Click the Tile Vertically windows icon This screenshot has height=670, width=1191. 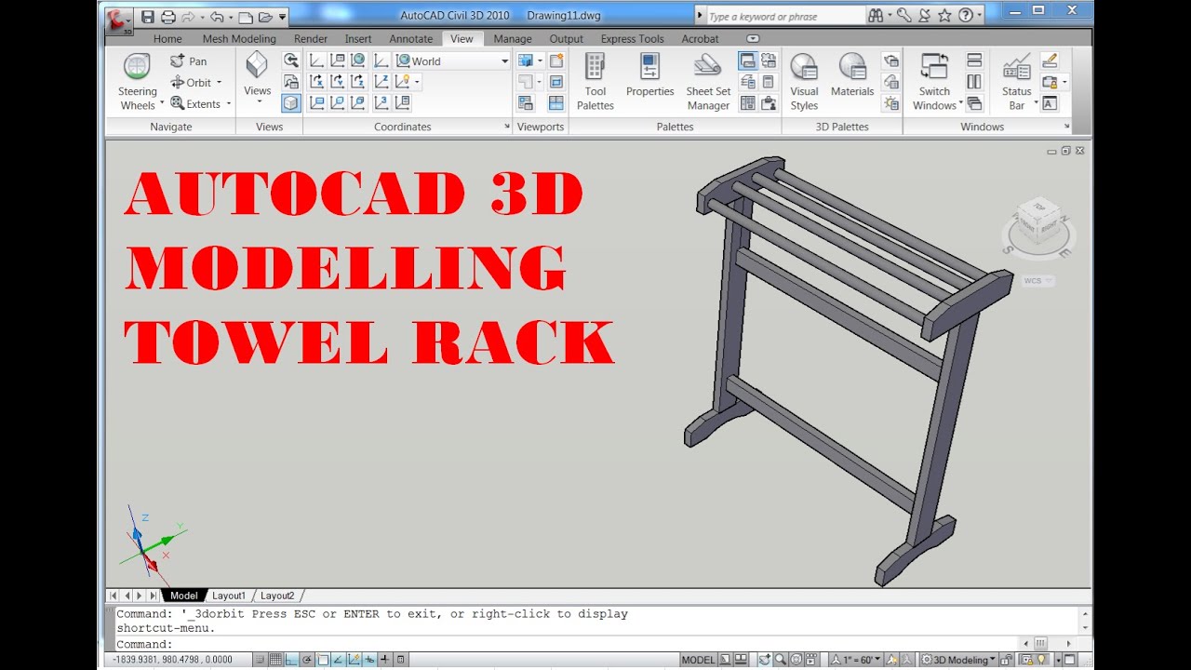click(x=974, y=82)
